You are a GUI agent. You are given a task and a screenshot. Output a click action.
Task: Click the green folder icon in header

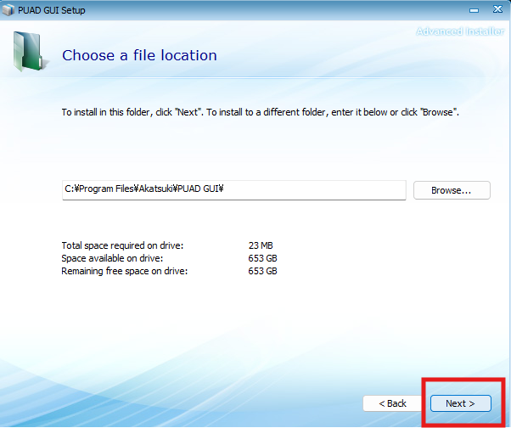(30, 51)
